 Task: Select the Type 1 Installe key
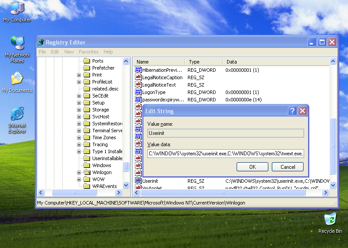coord(107,151)
